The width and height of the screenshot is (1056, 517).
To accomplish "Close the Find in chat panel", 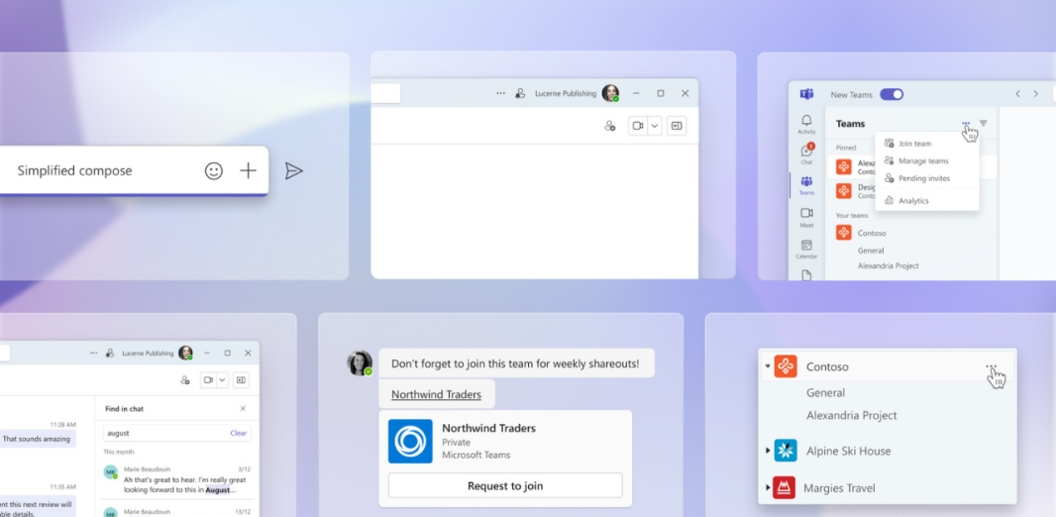I will [x=243, y=409].
